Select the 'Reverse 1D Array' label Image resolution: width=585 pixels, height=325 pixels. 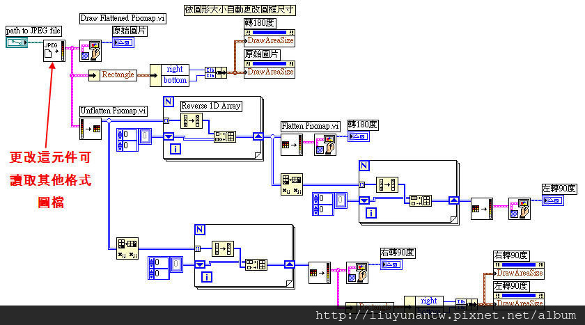click(x=211, y=106)
